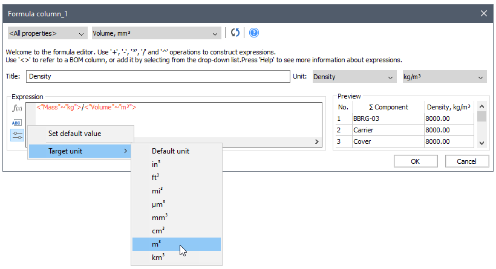Click the ABC text icon
The image size is (496, 269).
point(17,122)
